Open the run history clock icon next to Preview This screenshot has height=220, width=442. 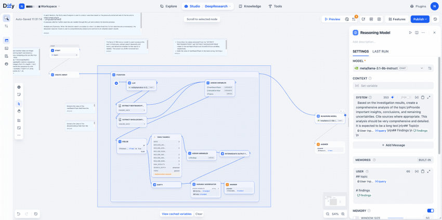347,19
